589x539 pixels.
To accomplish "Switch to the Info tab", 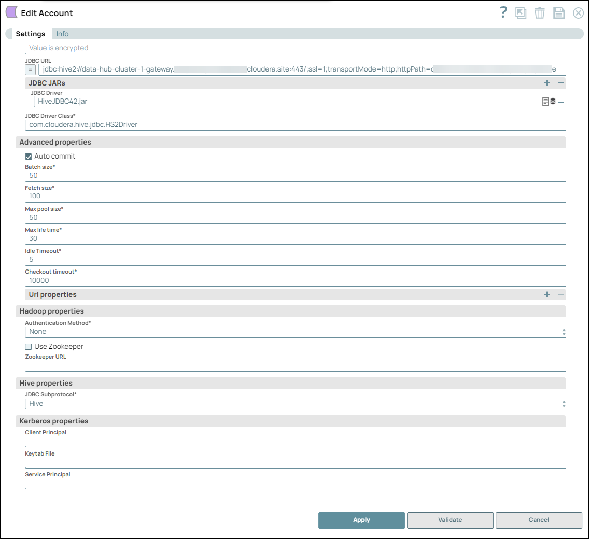I will pos(62,34).
